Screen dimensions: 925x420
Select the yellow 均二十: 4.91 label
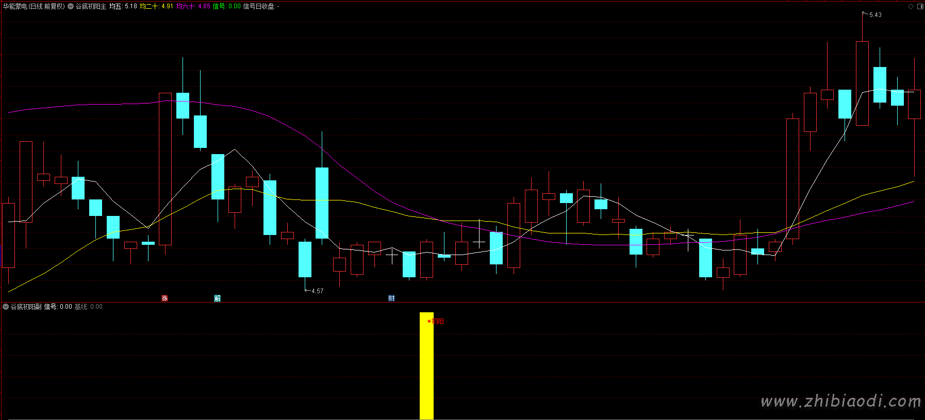coord(157,6)
